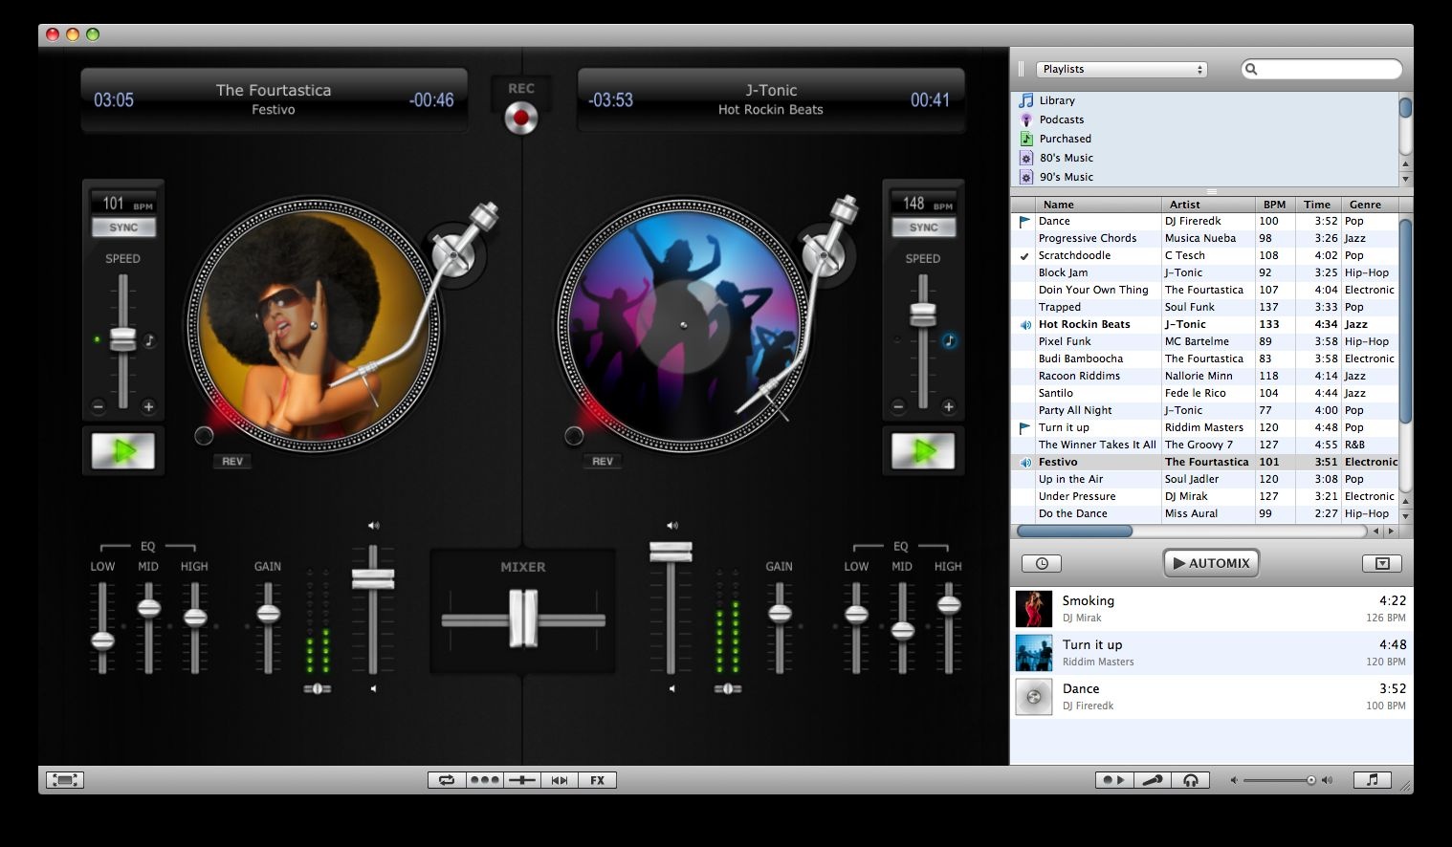Viewport: 1452px width, 847px height.
Task: Open the FX effects panel
Action: 597,780
